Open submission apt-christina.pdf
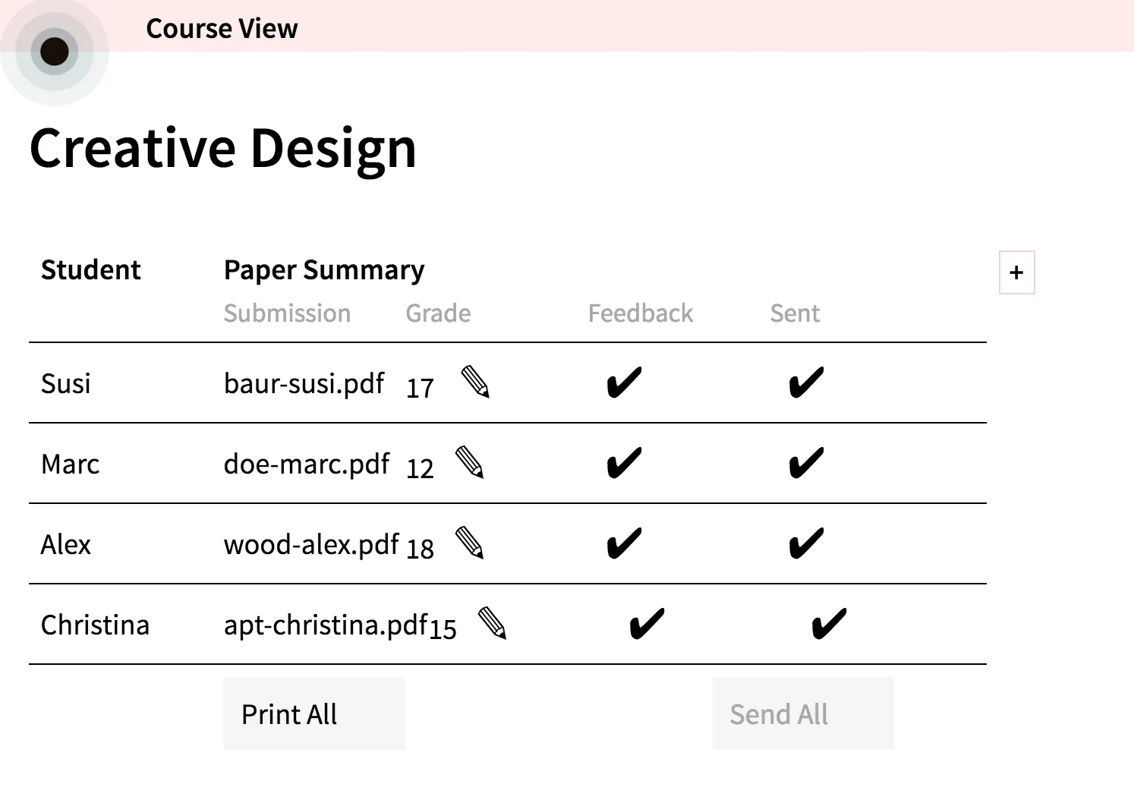The width and height of the screenshot is (1134, 803). (326, 625)
